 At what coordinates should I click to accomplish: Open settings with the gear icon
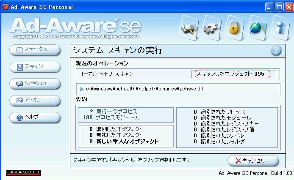coord(211,28)
